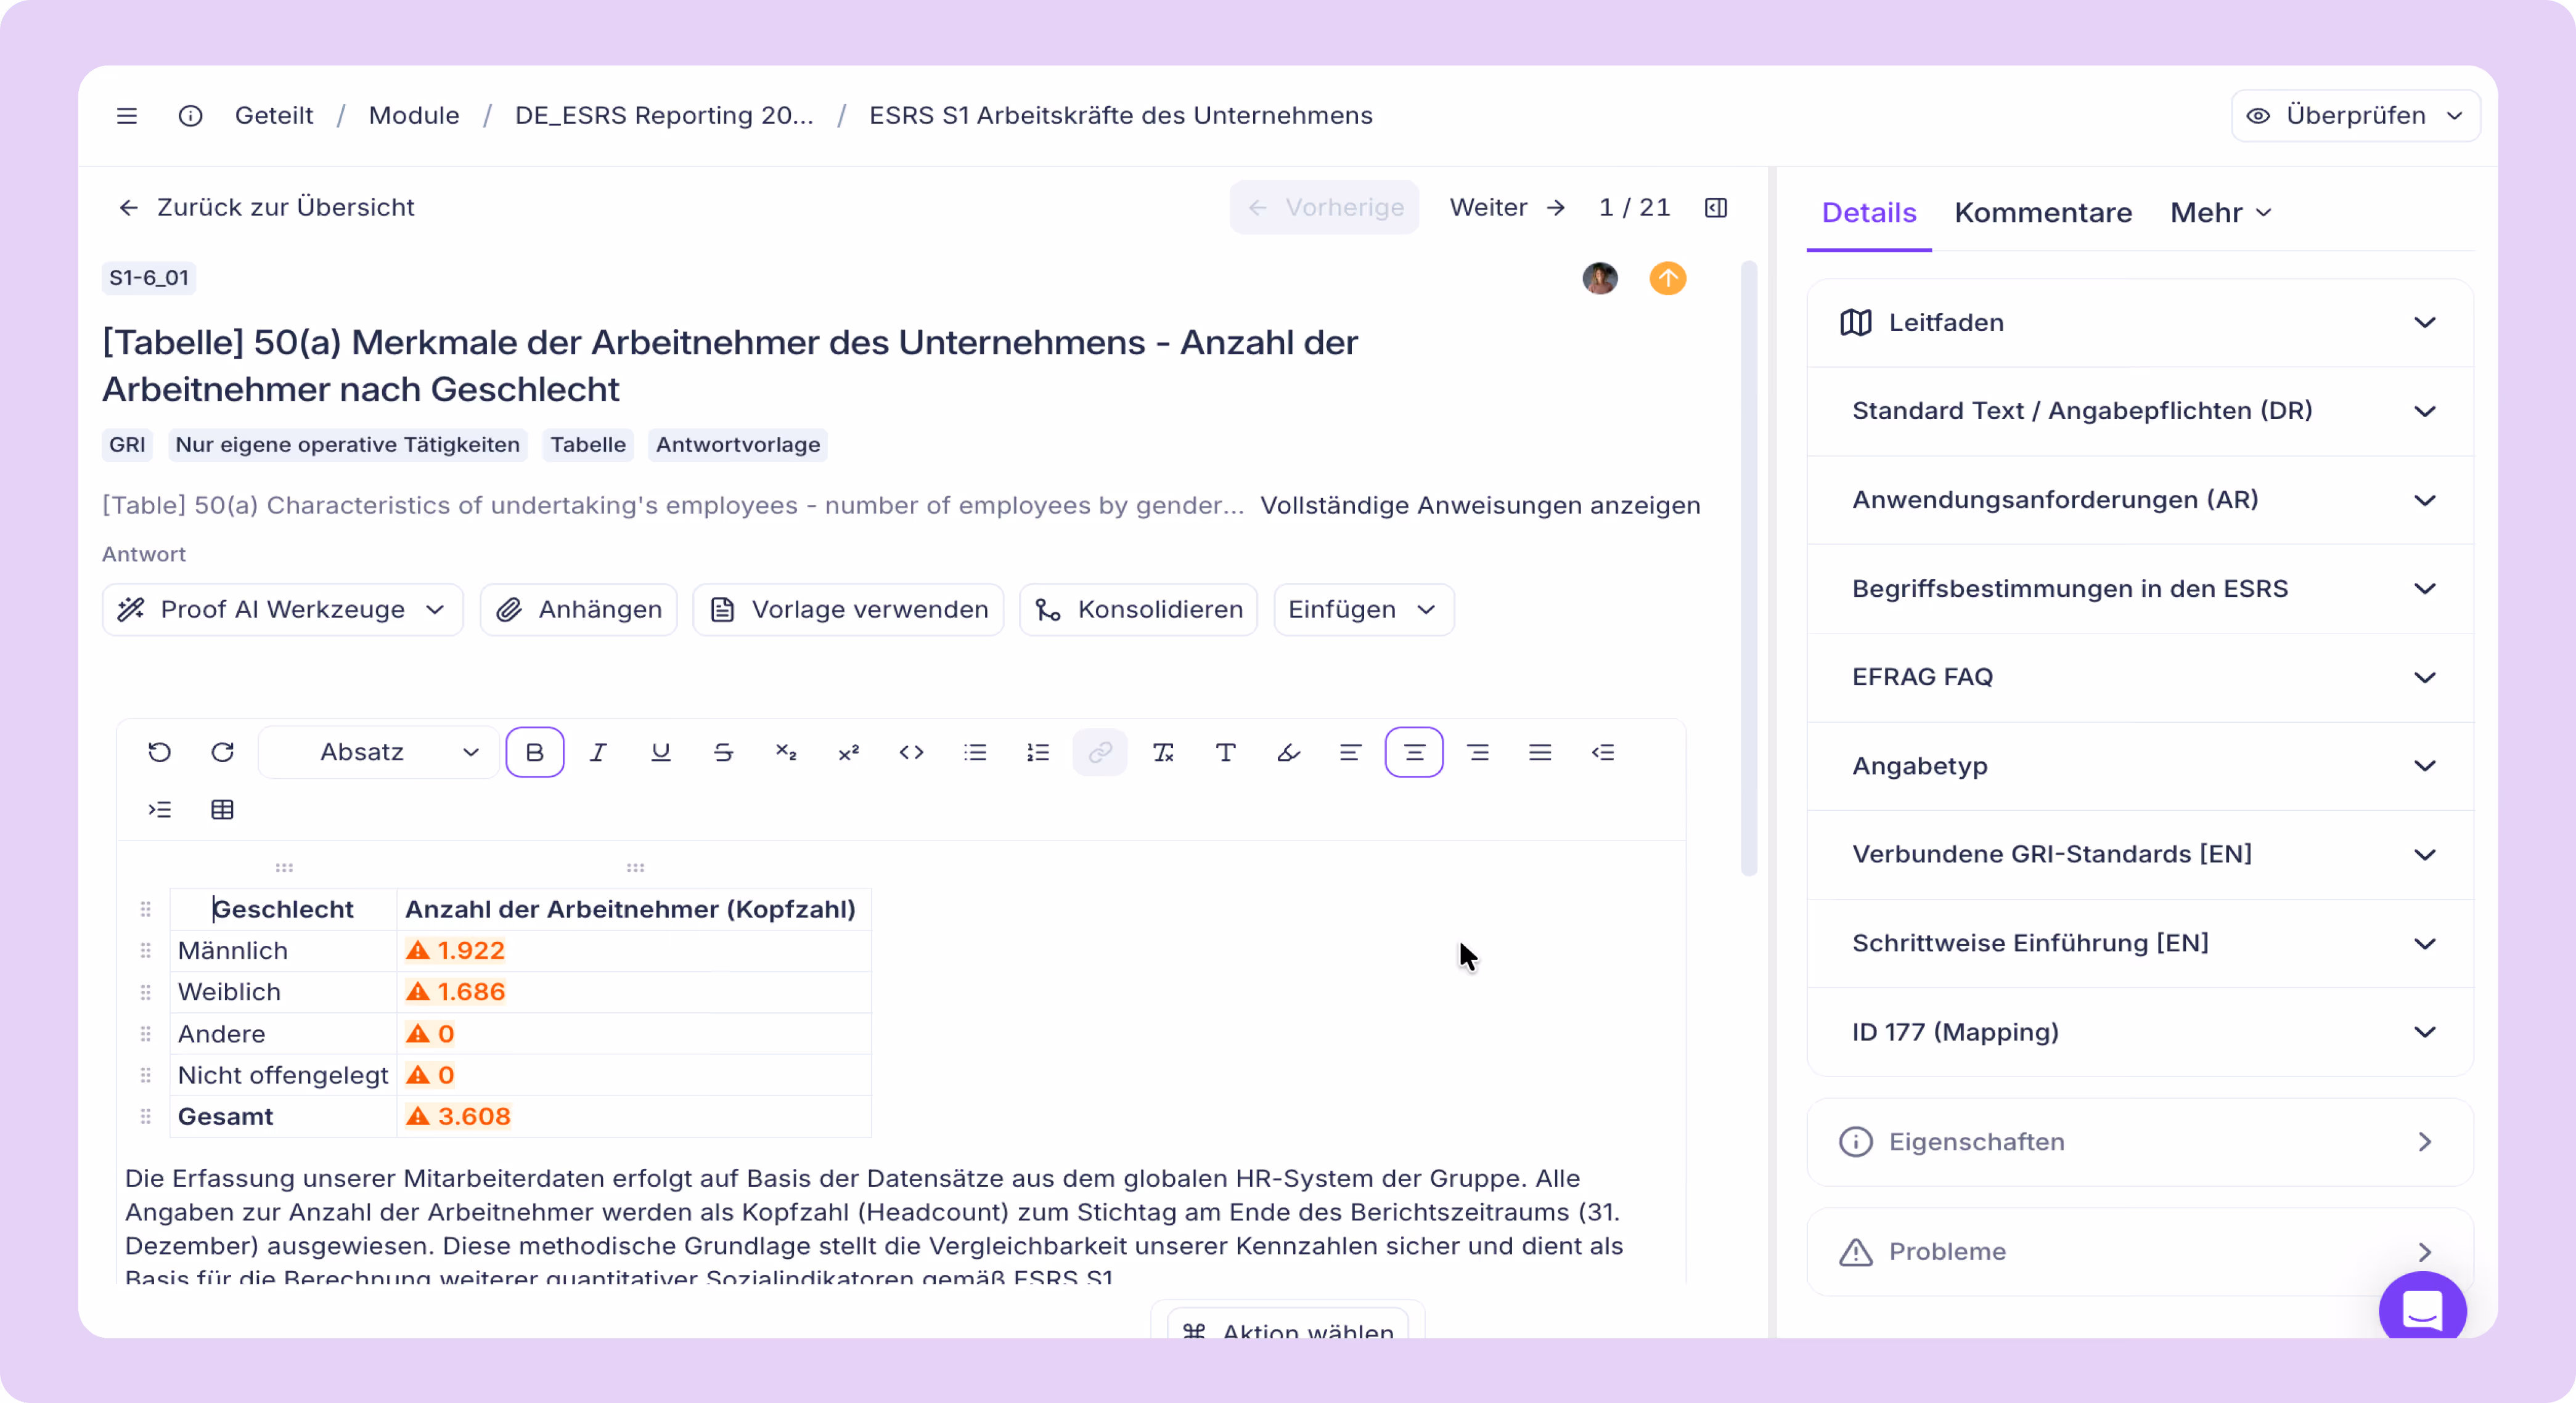Toggle the side panel layout icon

[x=1716, y=208]
